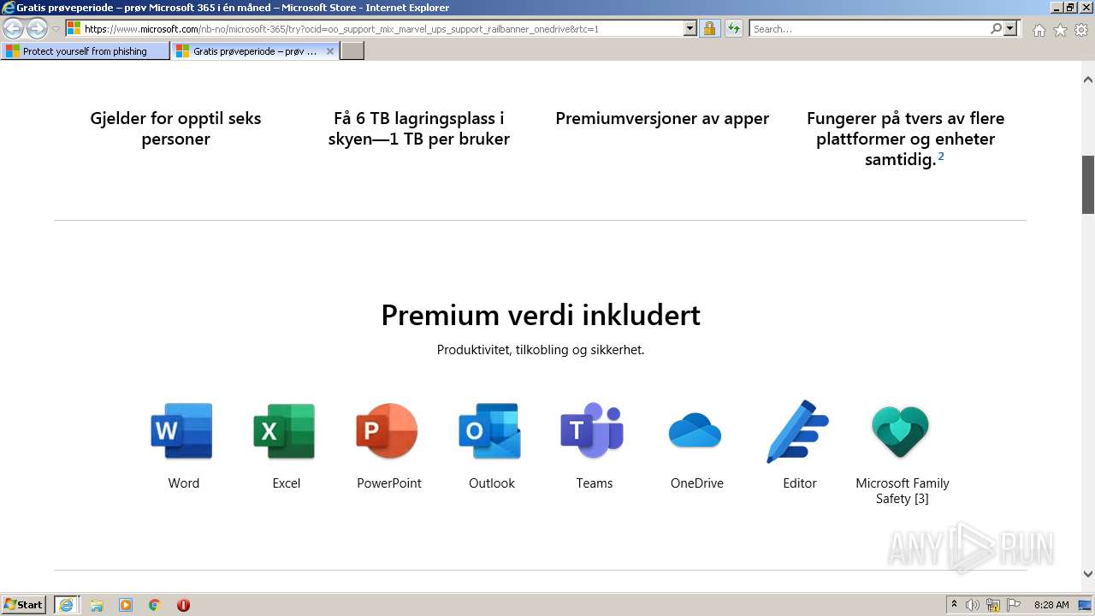Open a new blank tab
Screen dimensions: 1095x616
coord(352,51)
